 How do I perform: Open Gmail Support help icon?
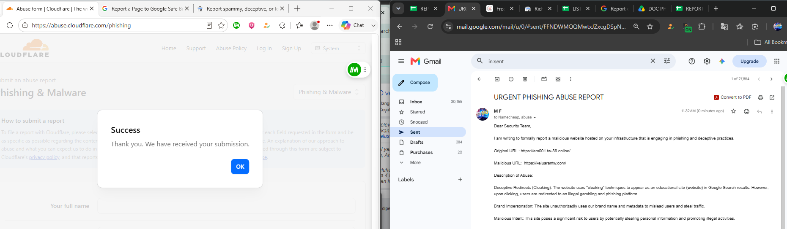coord(692,61)
